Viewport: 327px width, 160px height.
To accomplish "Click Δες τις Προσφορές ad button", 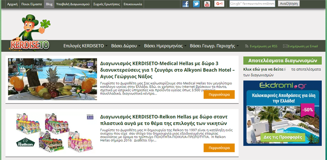I will click(283, 137).
